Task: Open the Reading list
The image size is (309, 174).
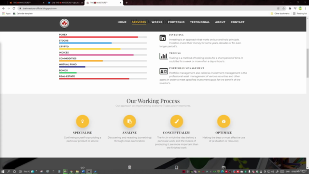Action: click(x=300, y=14)
